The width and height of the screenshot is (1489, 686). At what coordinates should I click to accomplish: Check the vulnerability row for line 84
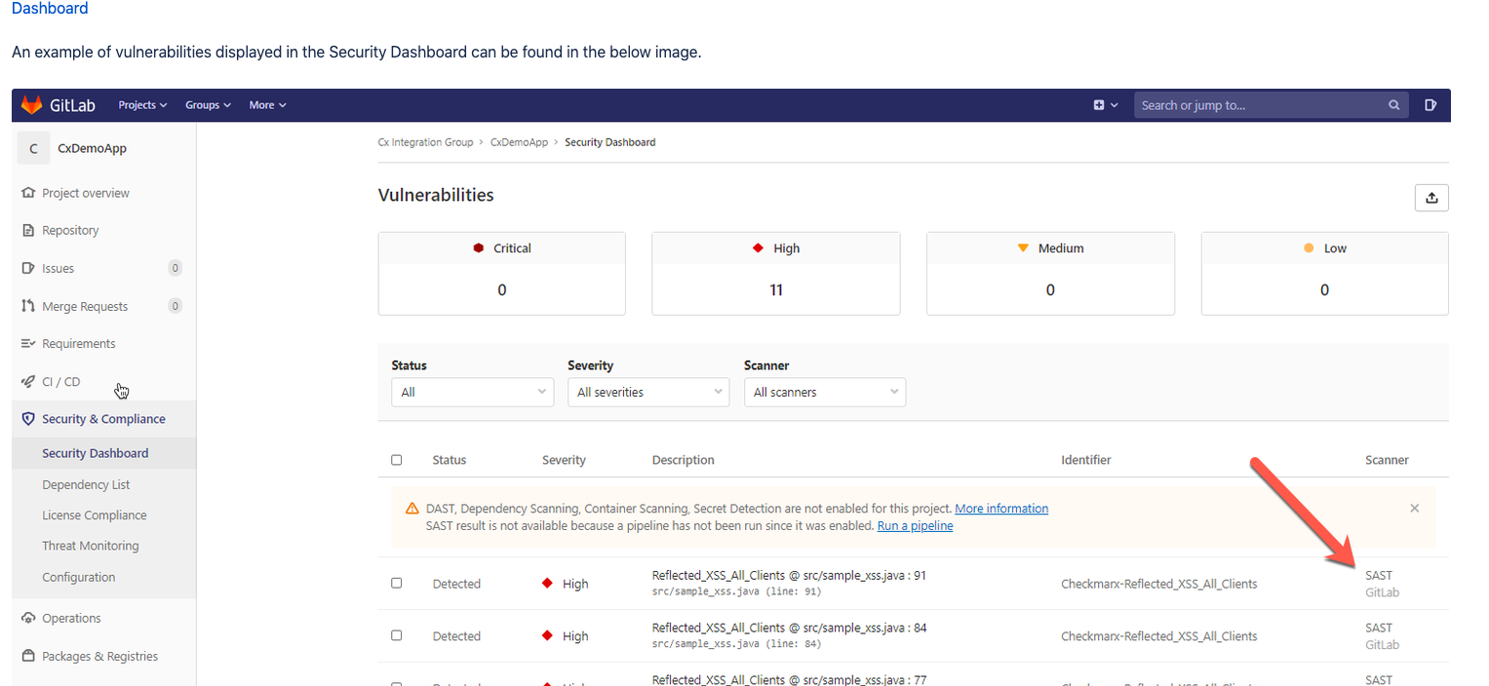[396, 635]
